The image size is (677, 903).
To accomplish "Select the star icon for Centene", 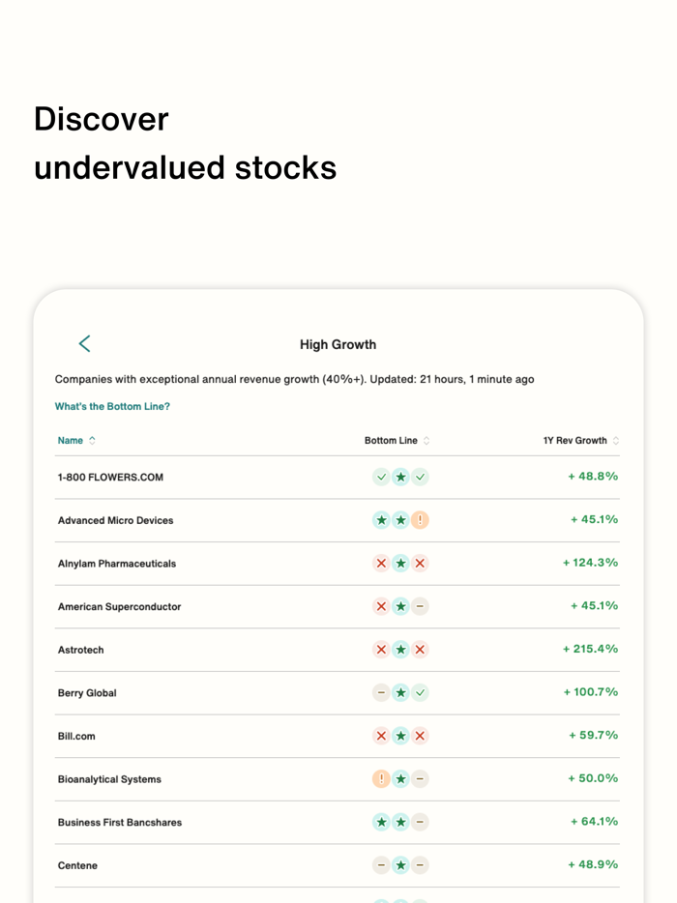I will click(400, 865).
